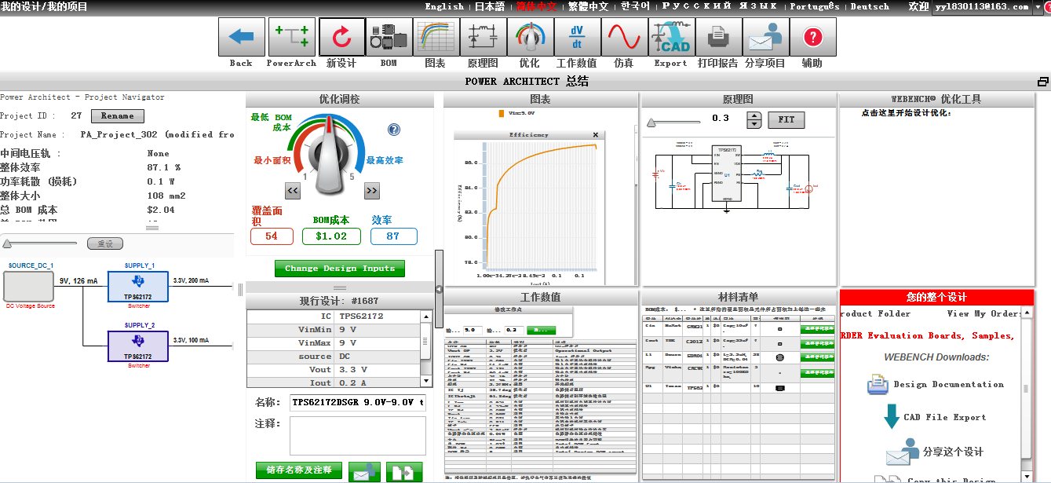Click the 分享这个设计 share icon
The width and height of the screenshot is (1051, 483).
pos(903,452)
